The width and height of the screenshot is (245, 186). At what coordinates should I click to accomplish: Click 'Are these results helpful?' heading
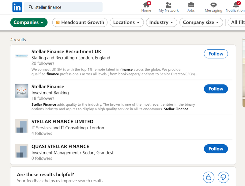click(45, 174)
